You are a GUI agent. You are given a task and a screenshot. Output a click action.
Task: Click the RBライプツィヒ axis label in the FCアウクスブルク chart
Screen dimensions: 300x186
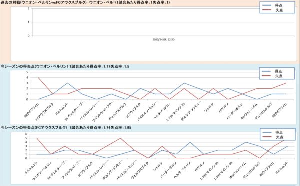tap(267, 169)
